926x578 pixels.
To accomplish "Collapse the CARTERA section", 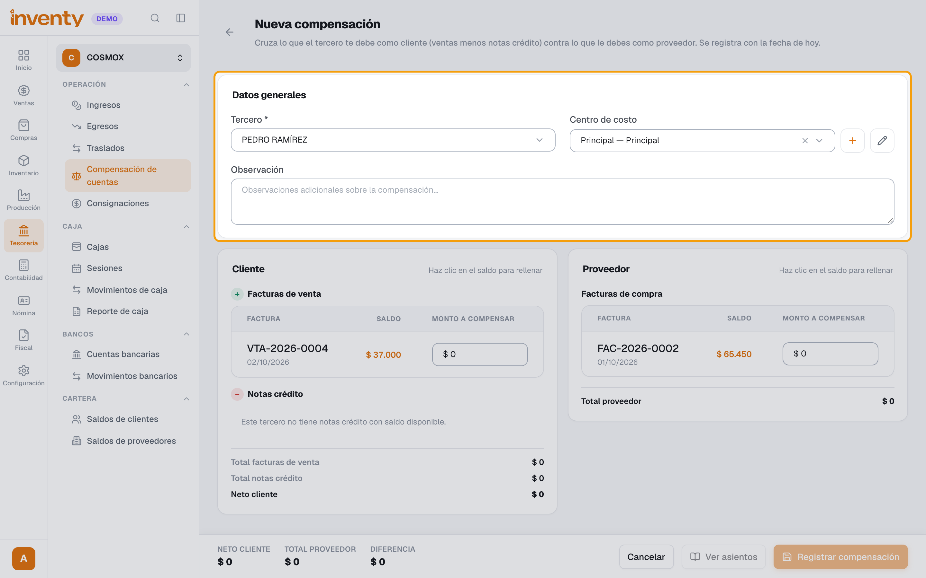I will pyautogui.click(x=186, y=399).
